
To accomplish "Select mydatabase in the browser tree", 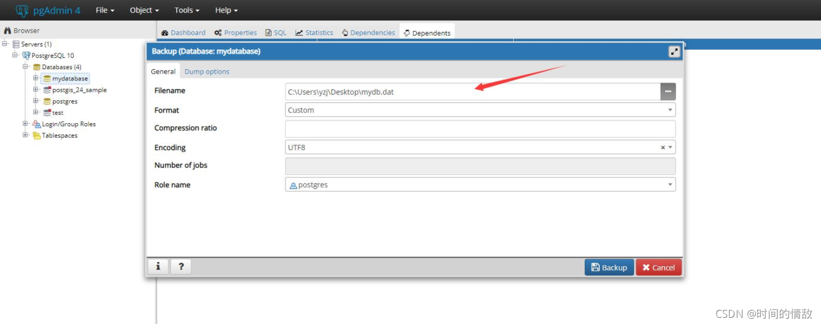I will tap(70, 79).
